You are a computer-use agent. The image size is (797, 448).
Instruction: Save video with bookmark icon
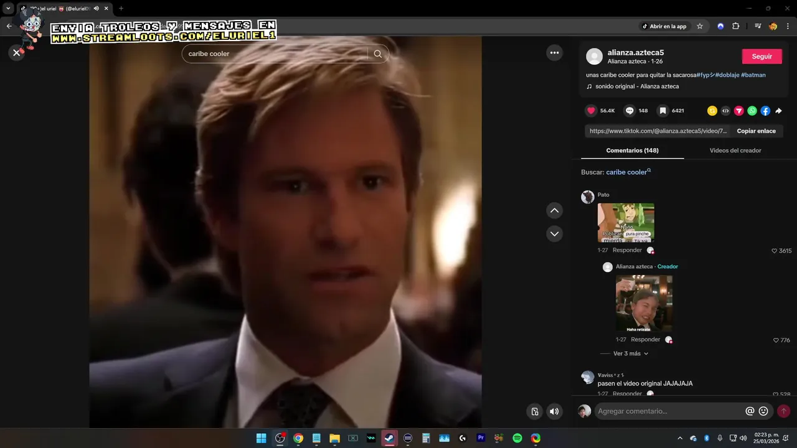tap(663, 111)
